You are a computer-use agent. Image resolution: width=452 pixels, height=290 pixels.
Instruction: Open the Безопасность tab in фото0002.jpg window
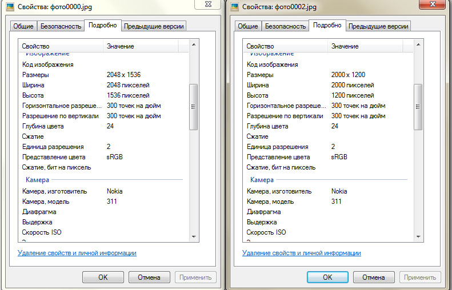tap(285, 26)
